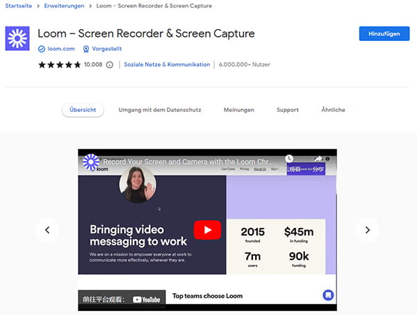
Task: Play the YouTube video with the red play button
Action: (207, 230)
